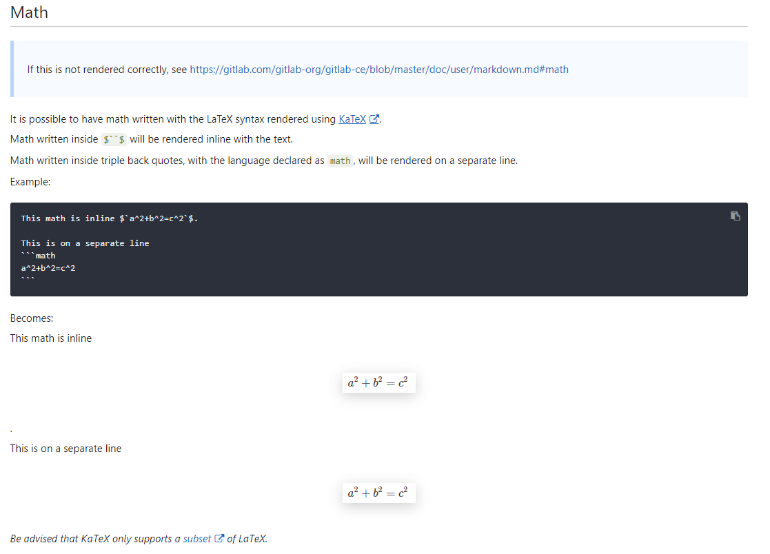This screenshot has height=554, width=770.
Task: Click the "Becomes:" text
Action: [32, 318]
